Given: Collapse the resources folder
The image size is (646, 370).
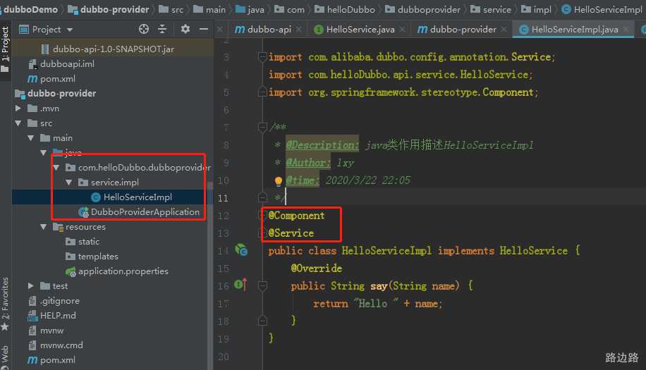Looking at the screenshot, I should click(44, 227).
